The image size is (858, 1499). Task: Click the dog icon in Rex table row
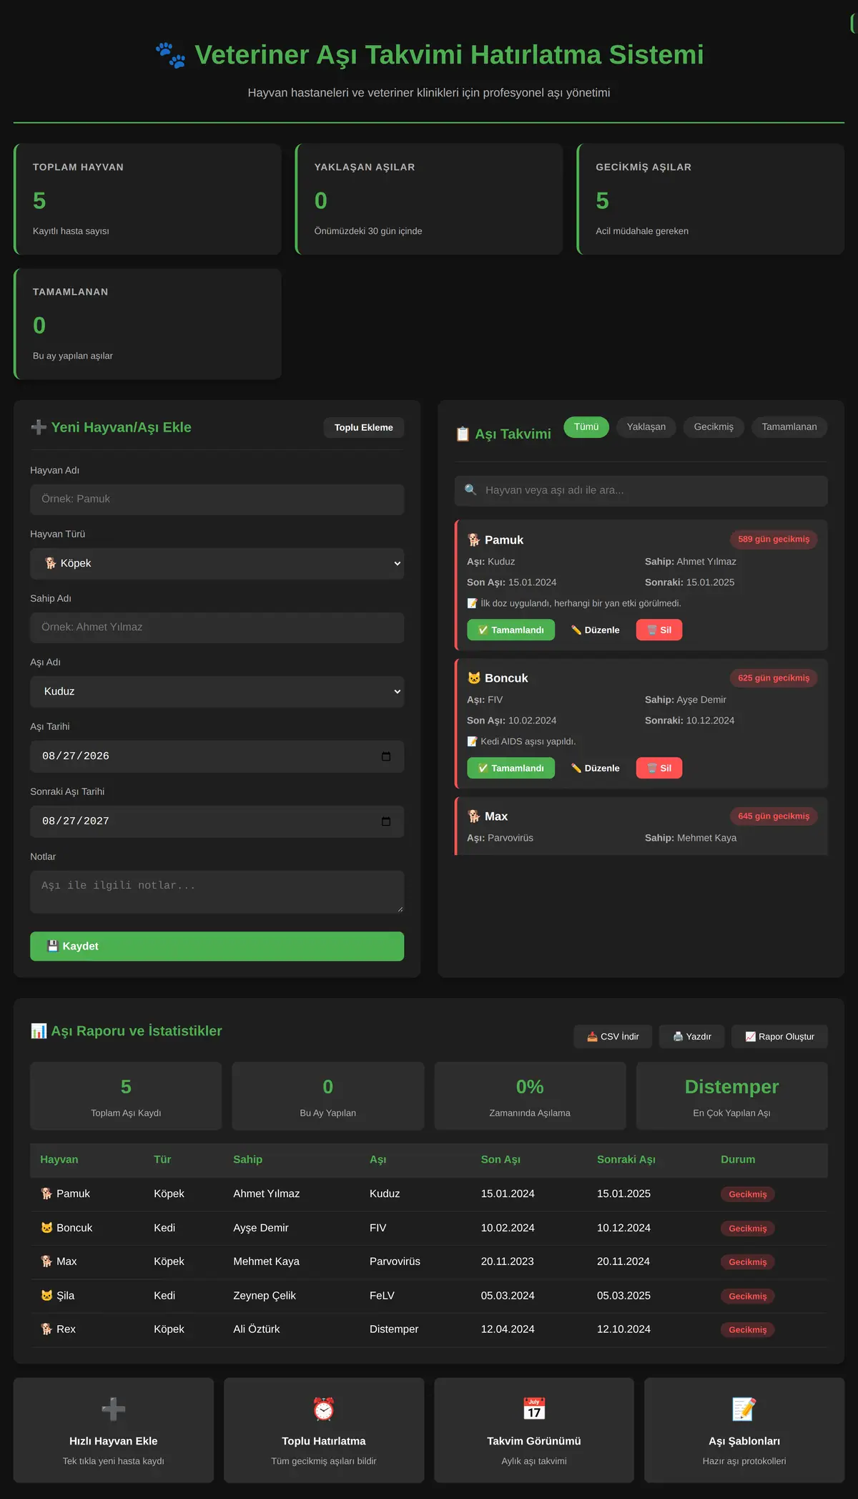pyautogui.click(x=46, y=1329)
